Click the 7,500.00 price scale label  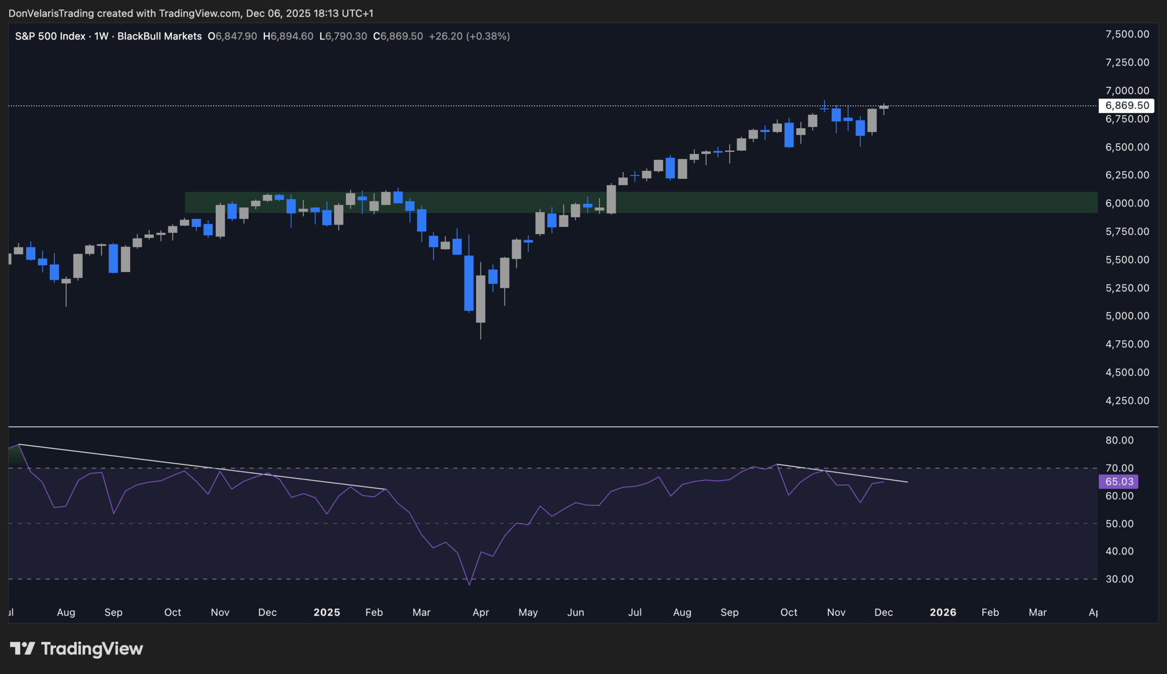coord(1127,35)
